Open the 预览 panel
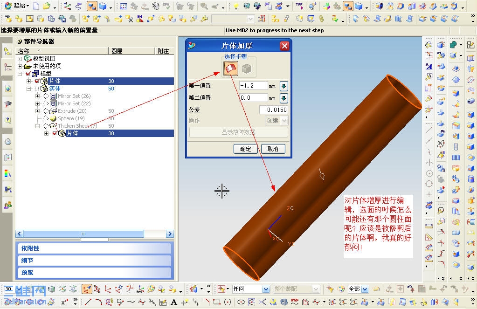Viewport: 477px width, 309px height. pos(95,273)
